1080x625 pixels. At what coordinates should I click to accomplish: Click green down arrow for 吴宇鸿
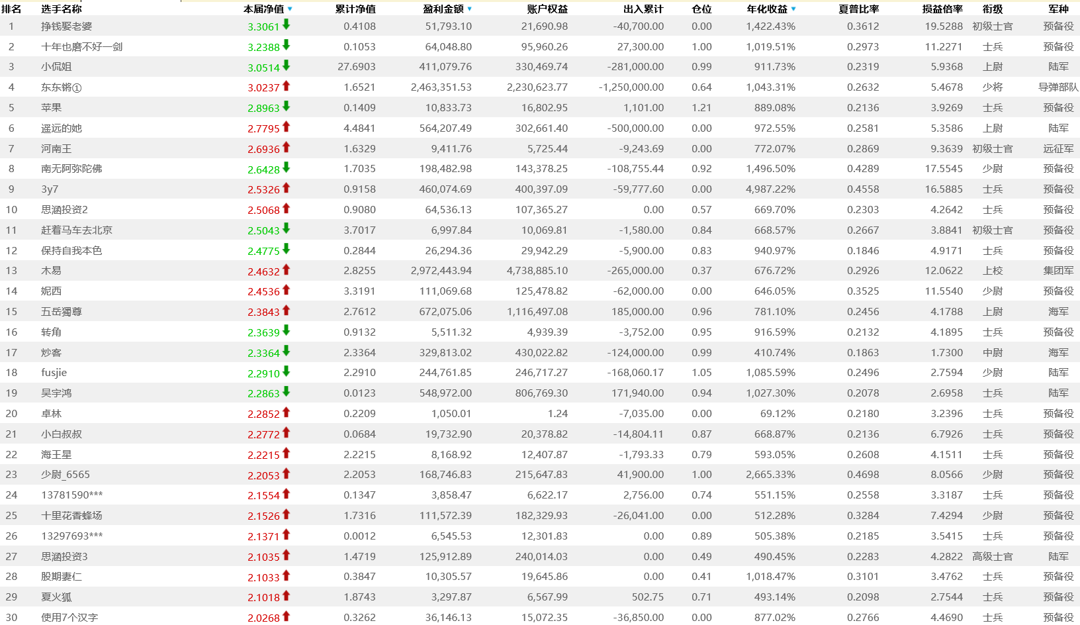click(287, 392)
